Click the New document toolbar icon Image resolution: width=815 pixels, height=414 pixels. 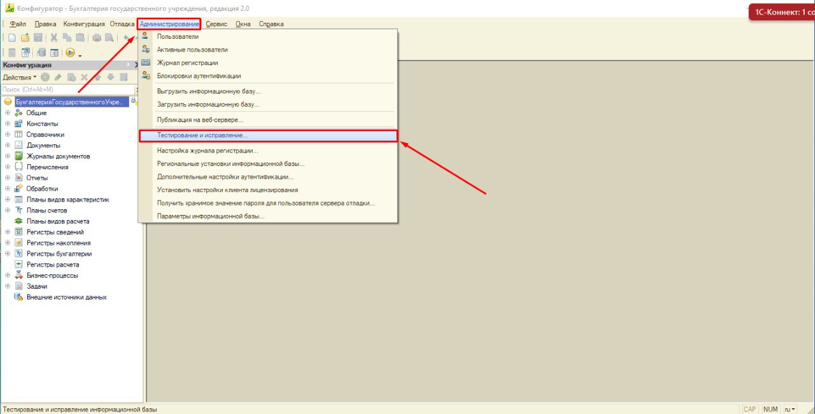(12, 38)
